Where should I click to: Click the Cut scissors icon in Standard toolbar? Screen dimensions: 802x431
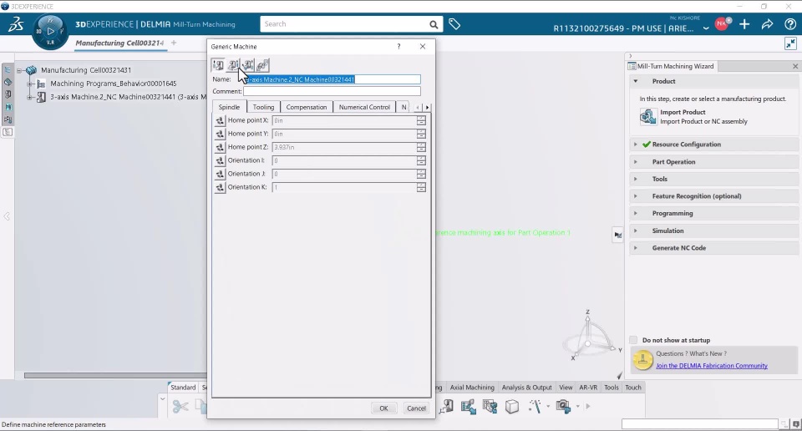(x=180, y=407)
